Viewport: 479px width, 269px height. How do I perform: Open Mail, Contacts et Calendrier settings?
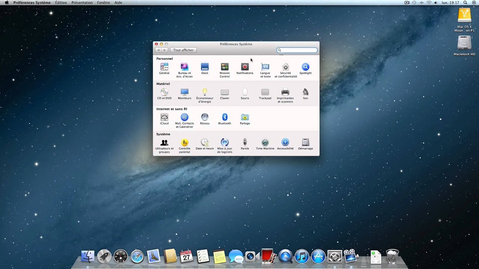point(184,120)
